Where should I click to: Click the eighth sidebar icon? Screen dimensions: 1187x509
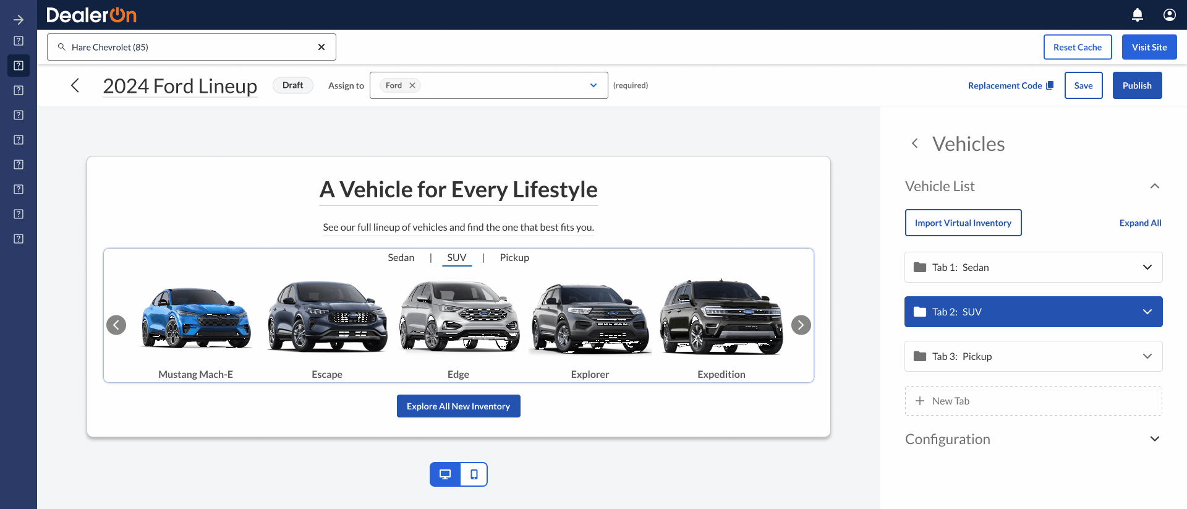pos(19,214)
